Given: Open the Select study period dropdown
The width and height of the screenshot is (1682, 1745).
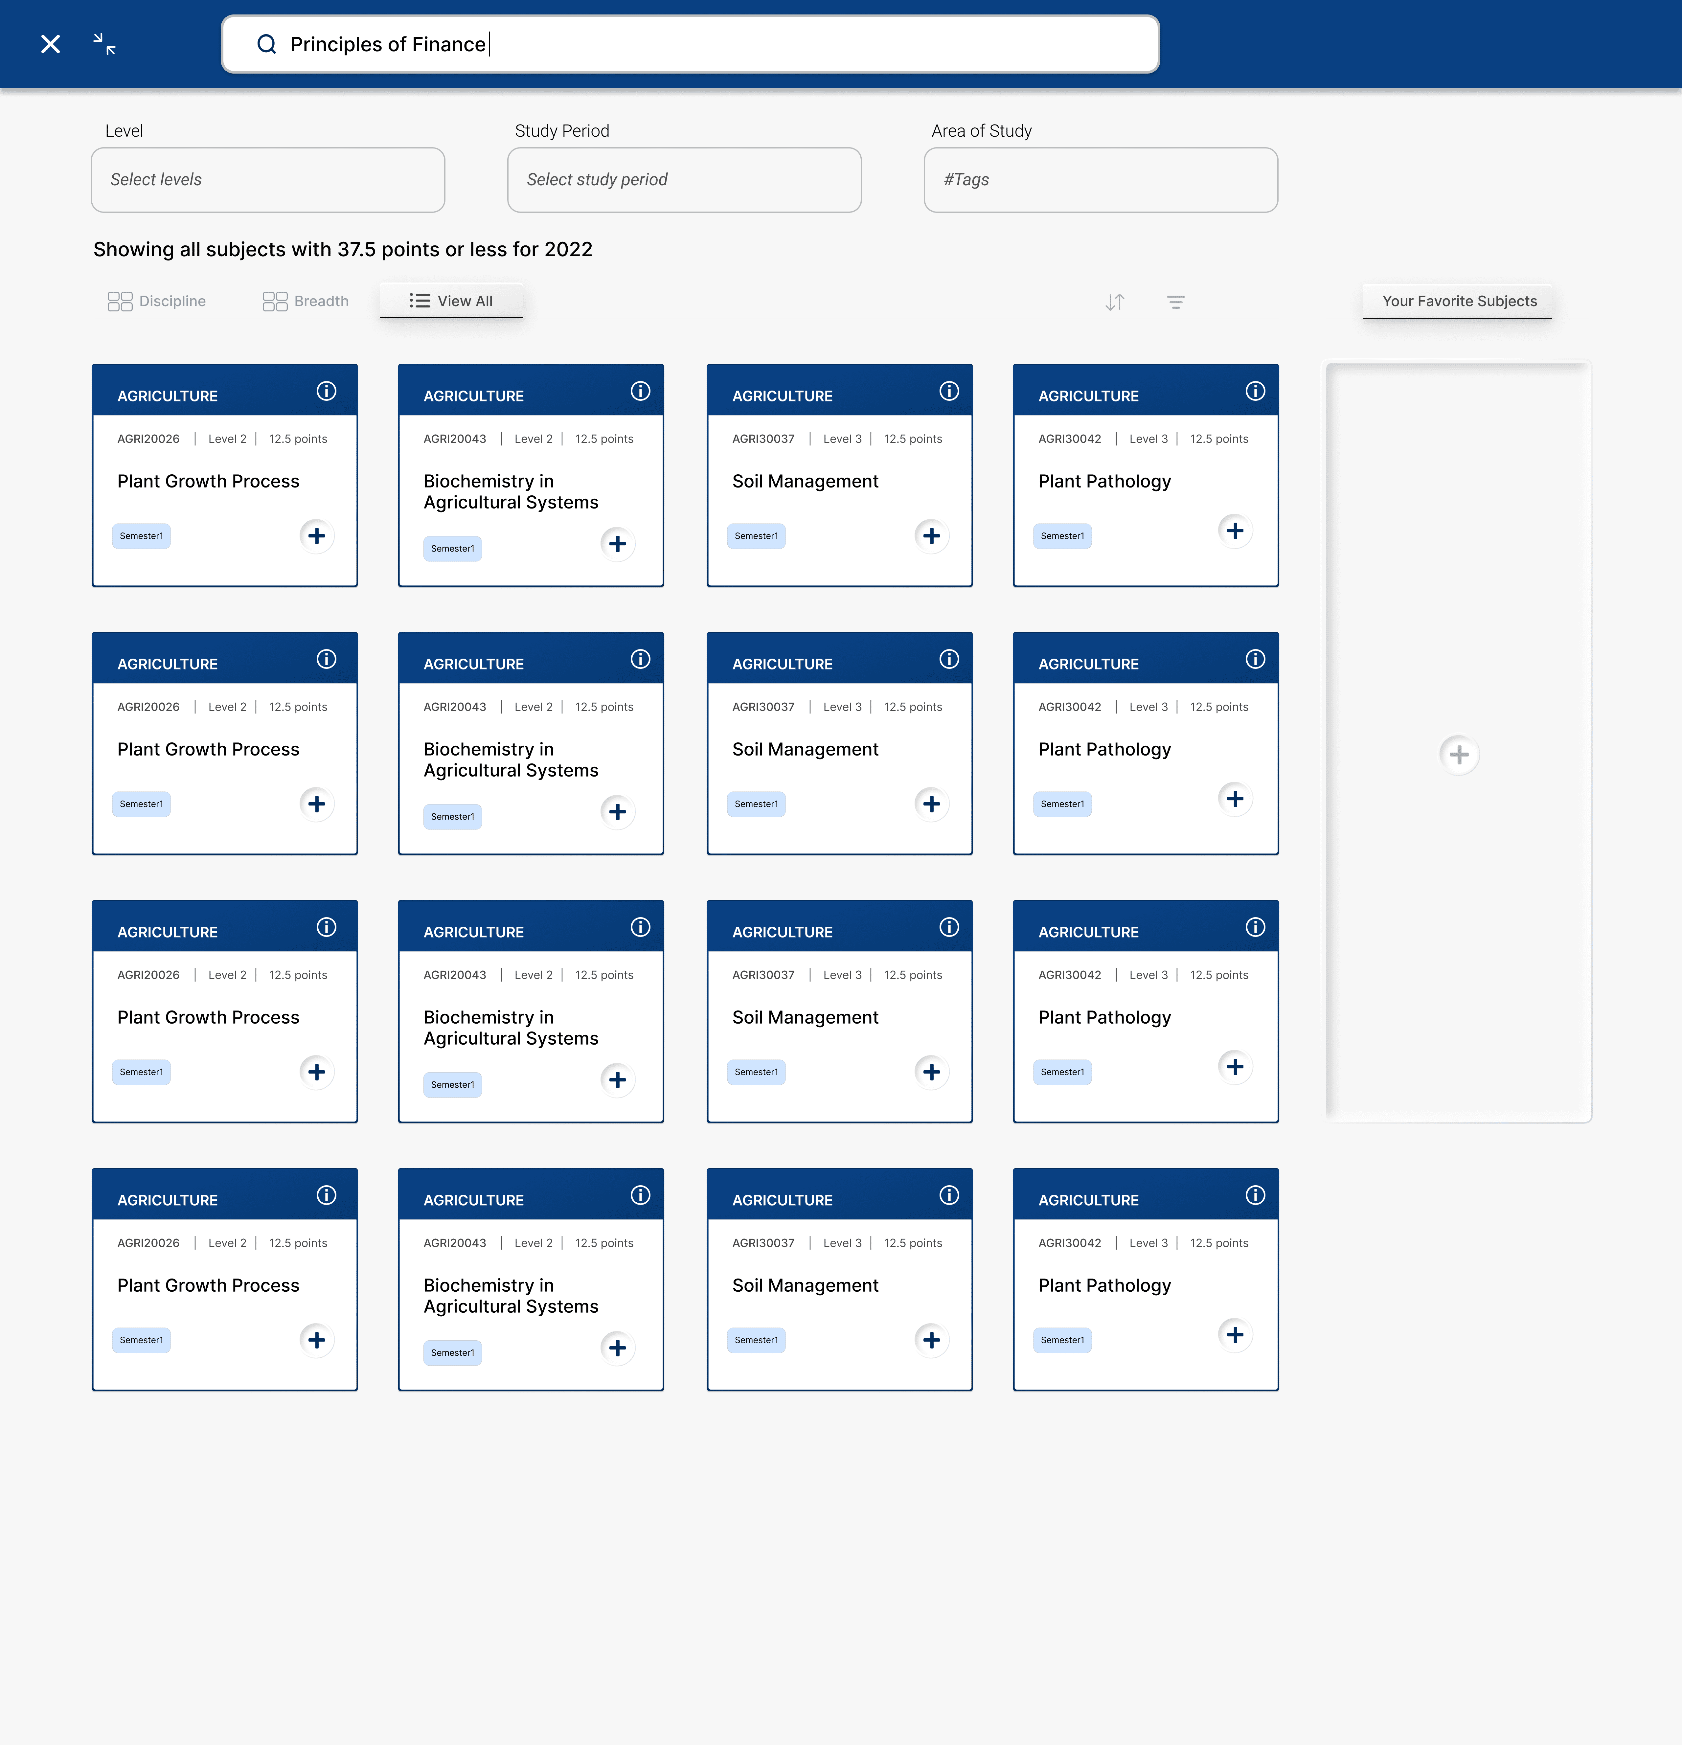Looking at the screenshot, I should [684, 180].
